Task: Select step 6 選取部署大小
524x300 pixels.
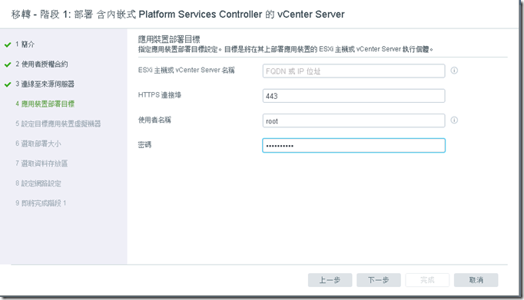Action: point(38,143)
